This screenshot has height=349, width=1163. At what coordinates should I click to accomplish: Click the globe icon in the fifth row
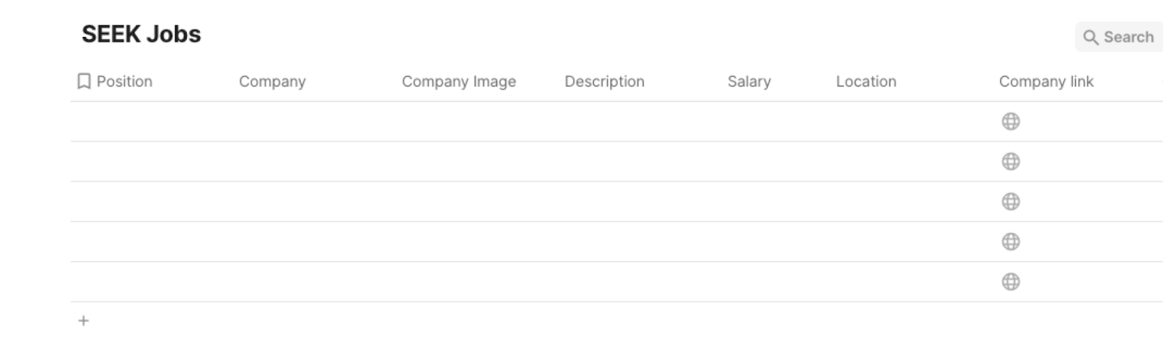(x=1010, y=282)
